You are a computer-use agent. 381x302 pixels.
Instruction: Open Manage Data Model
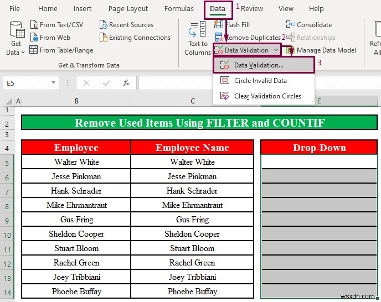pos(321,50)
